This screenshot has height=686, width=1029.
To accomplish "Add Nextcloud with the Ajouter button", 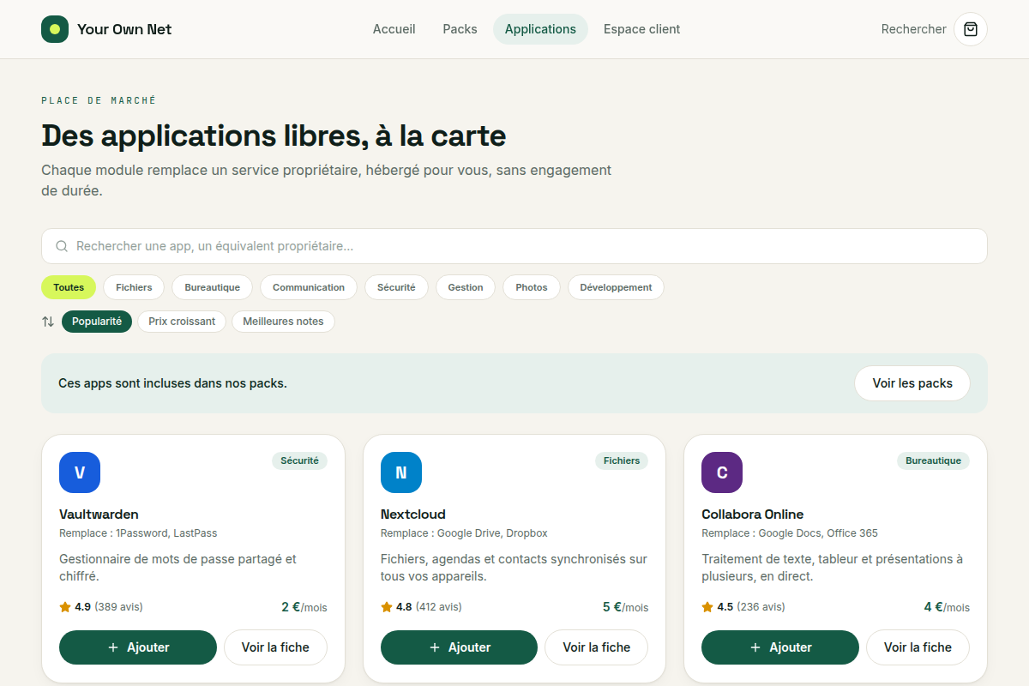I will click(459, 647).
